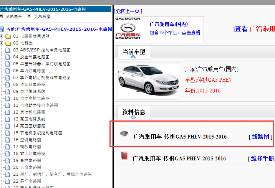Image resolution: width=275 pixels, height=188 pixels.
Task: Click the 查看 广汽乘用车 link at top right
Action: (254, 29)
